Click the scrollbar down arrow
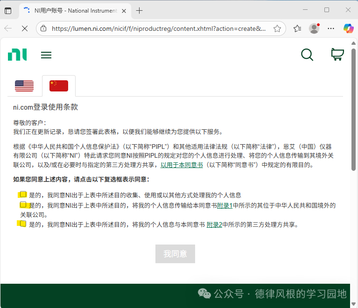Viewport: 358px width, 308px height. 353,304
